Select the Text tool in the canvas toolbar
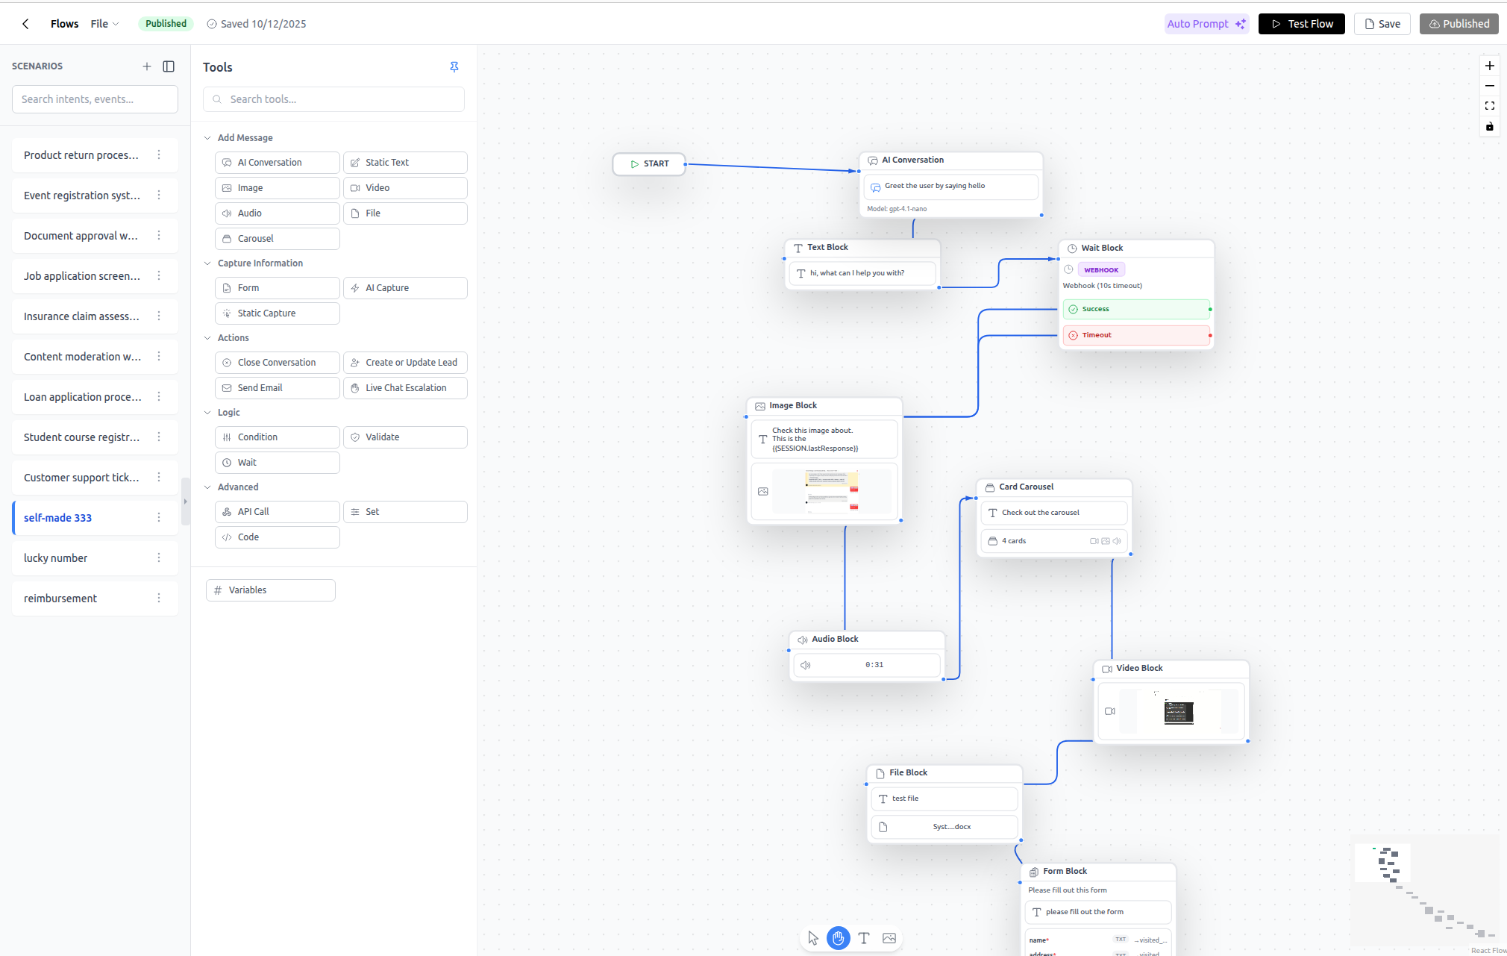The image size is (1507, 956). 863,938
